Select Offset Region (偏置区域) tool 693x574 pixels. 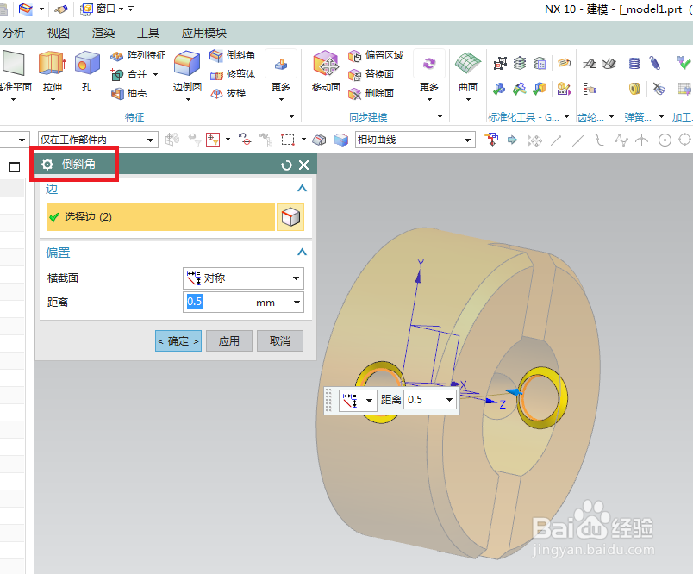(x=376, y=55)
